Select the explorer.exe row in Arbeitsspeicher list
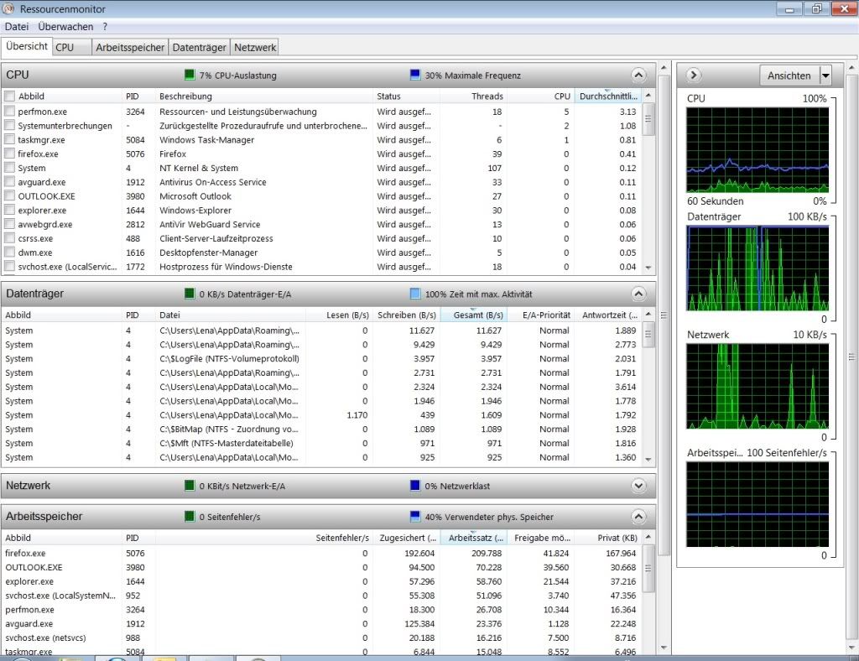The height and width of the screenshot is (661, 859). [29, 581]
